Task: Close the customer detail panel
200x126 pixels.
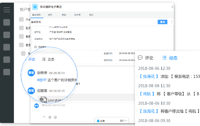Action: pyautogui.click(x=172, y=7)
